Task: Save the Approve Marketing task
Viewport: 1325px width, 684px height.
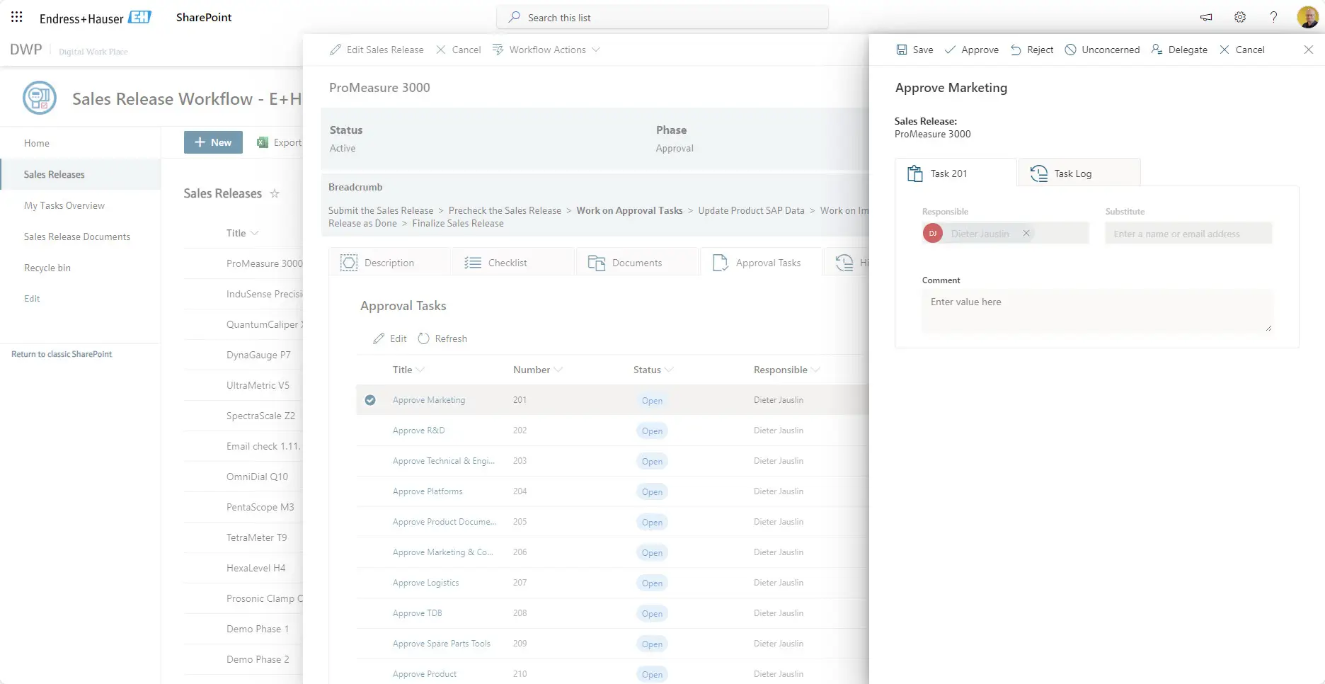Action: tap(914, 50)
